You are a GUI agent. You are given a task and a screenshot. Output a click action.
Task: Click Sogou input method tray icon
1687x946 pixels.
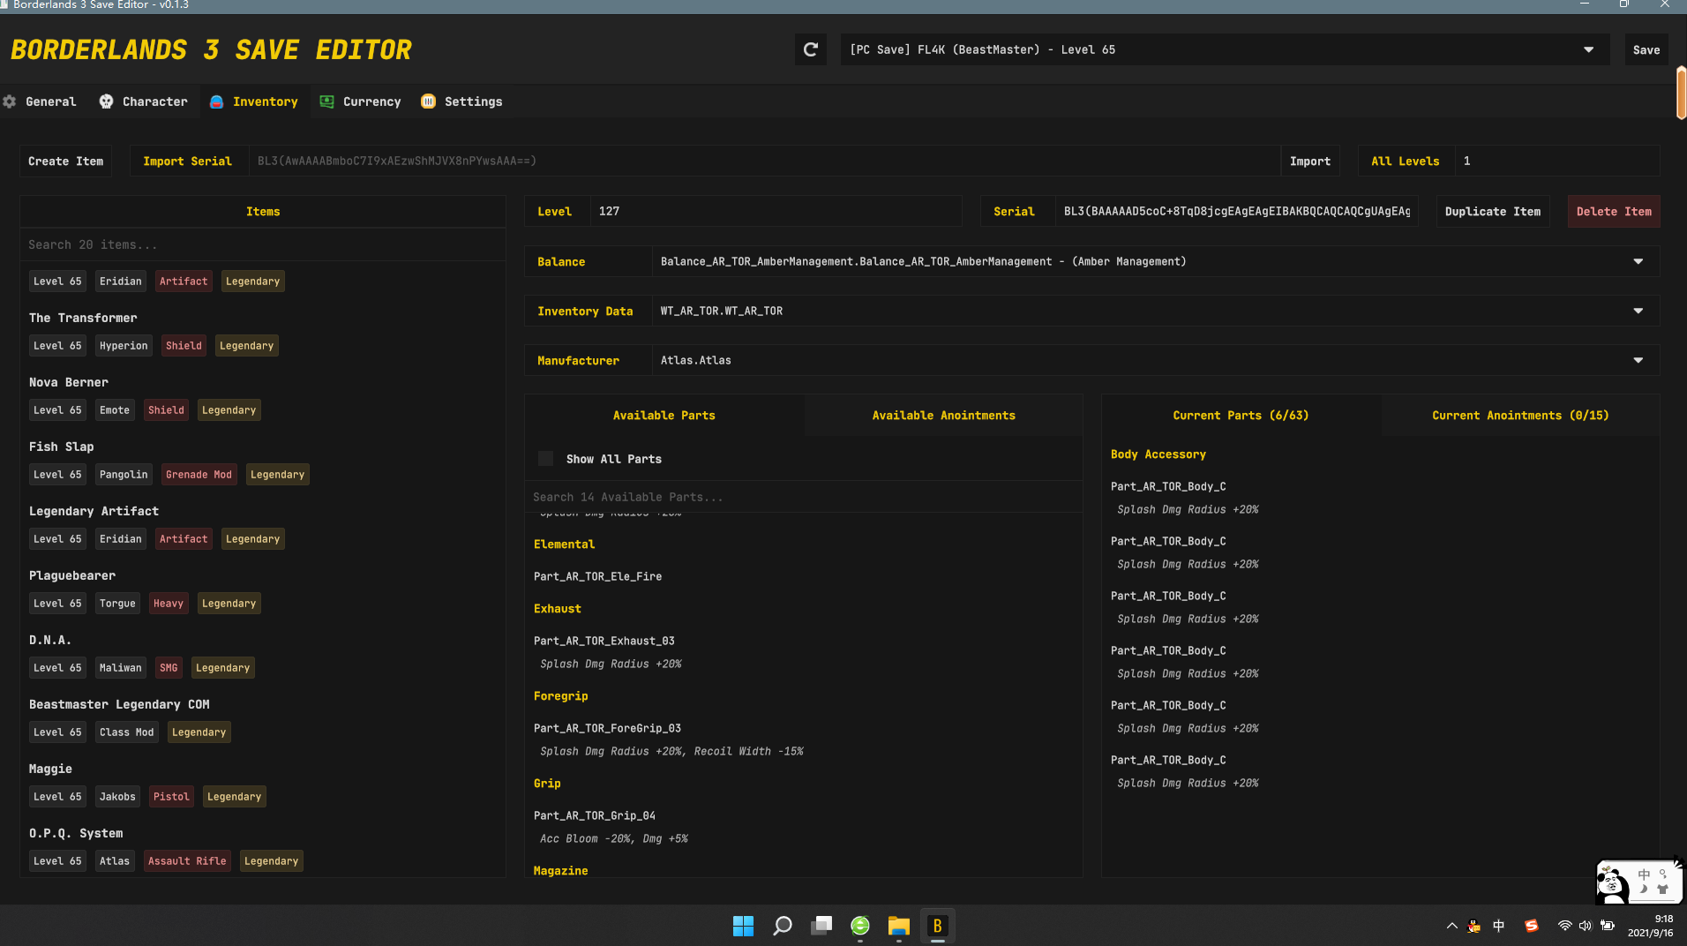[x=1532, y=926]
